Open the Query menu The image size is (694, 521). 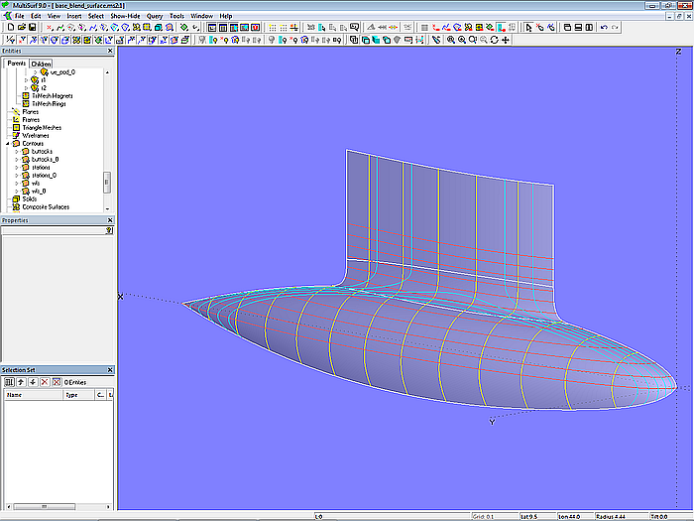pos(155,16)
